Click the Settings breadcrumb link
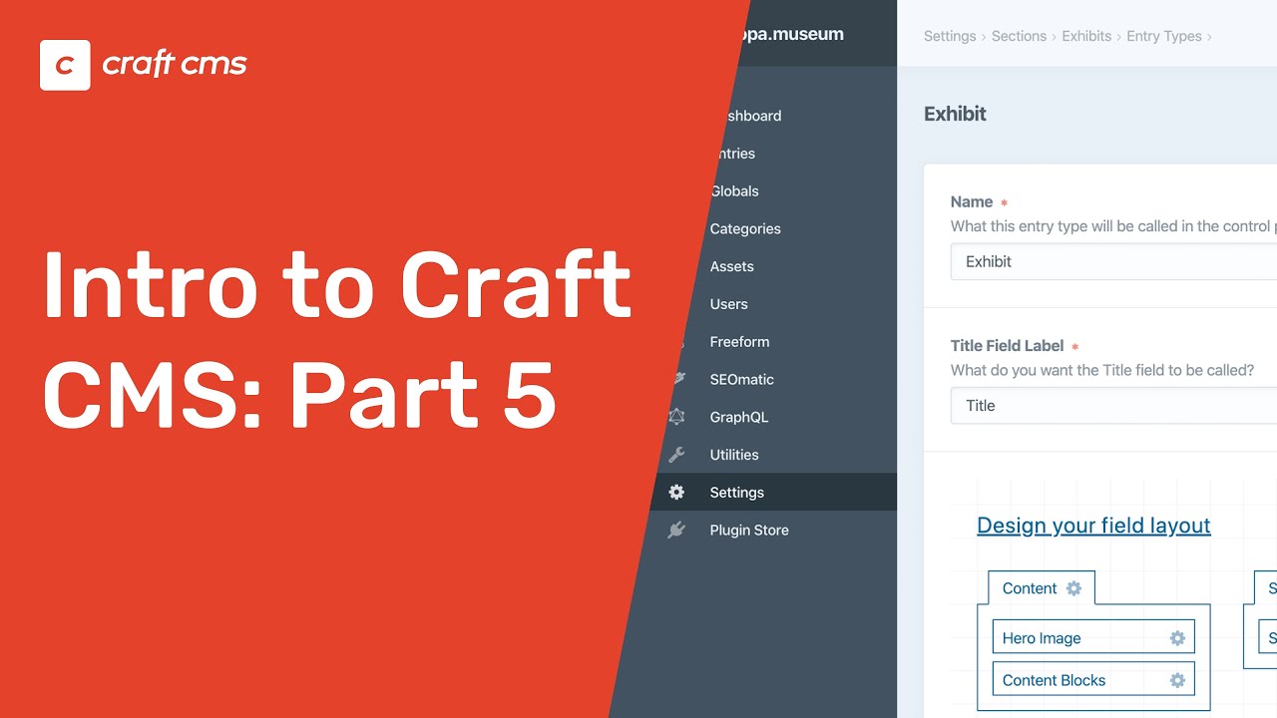The image size is (1277, 718). [x=950, y=36]
